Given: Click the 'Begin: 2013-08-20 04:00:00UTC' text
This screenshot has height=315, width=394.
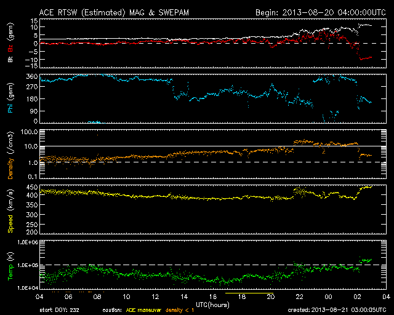Looking at the screenshot, I should 321,12.
